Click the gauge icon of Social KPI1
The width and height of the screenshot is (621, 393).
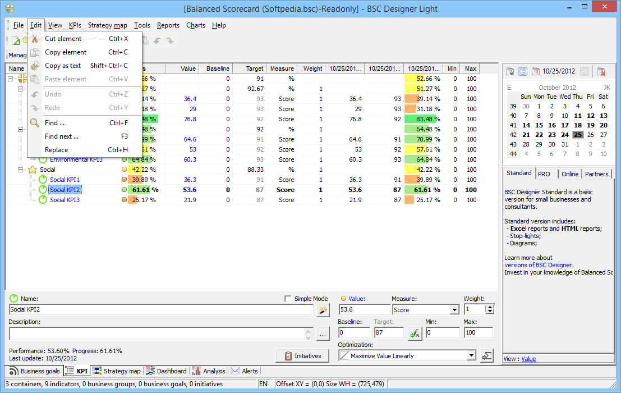pos(43,180)
